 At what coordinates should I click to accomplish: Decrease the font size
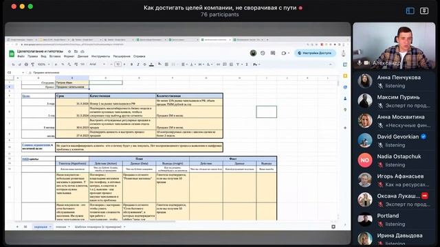(111, 64)
